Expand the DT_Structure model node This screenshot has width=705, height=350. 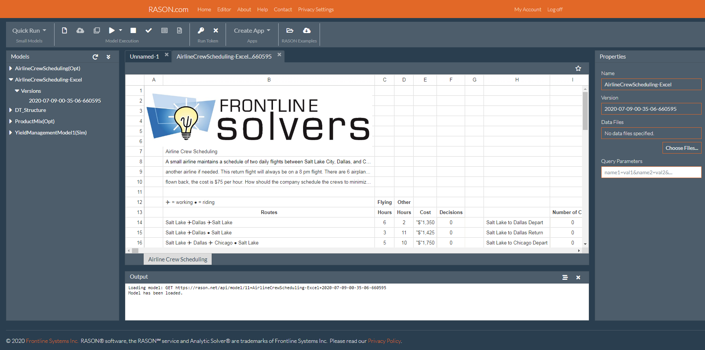(x=11, y=110)
